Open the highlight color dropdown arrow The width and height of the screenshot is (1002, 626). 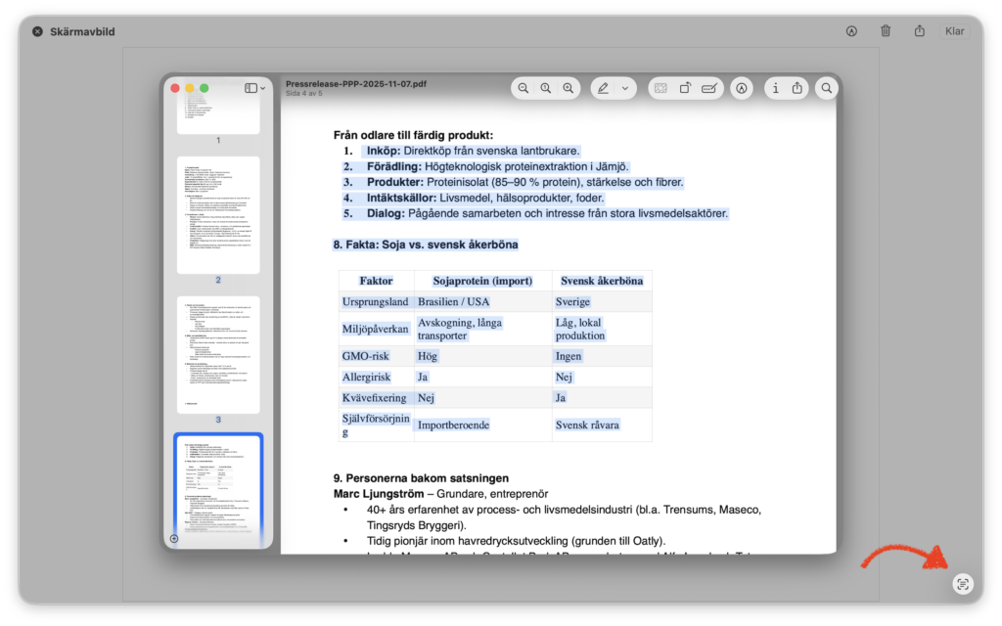[625, 88]
